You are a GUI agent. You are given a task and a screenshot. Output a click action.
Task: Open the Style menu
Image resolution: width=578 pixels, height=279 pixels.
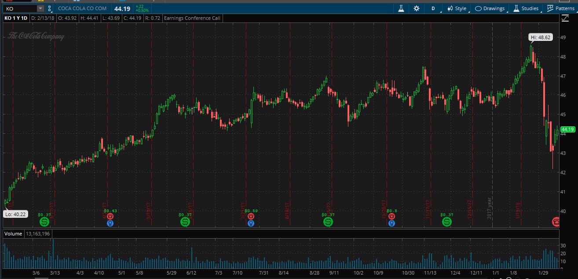457,8
